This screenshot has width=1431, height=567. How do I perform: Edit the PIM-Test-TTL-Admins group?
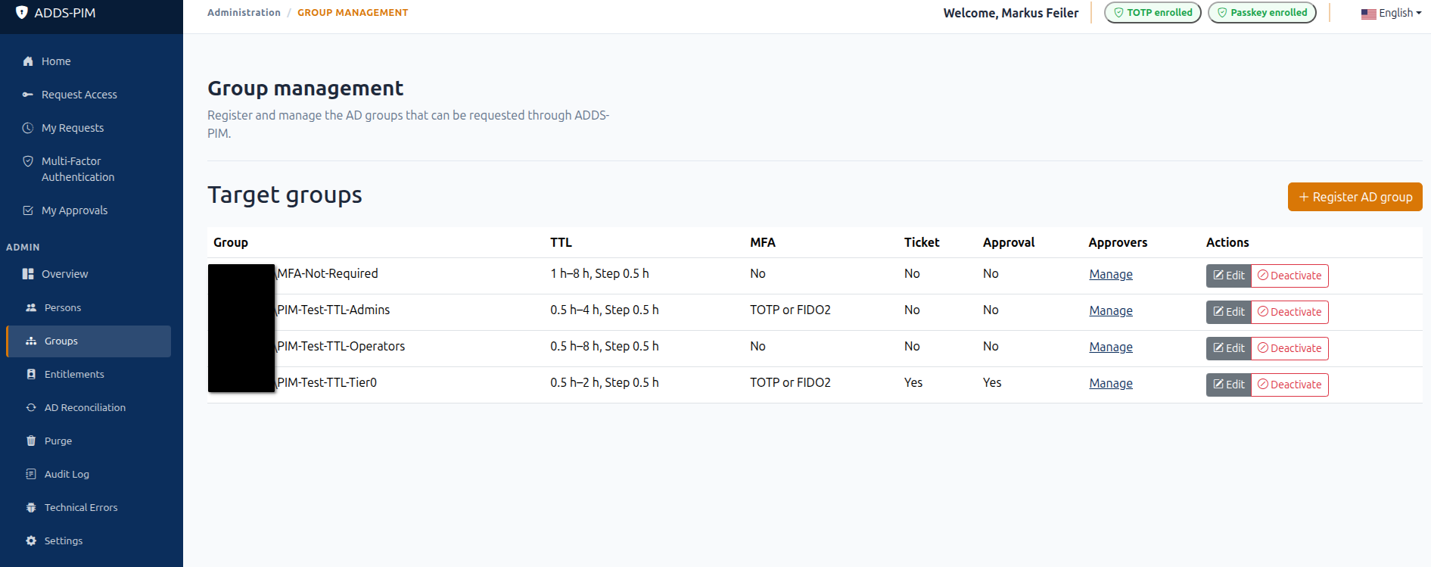click(1229, 312)
